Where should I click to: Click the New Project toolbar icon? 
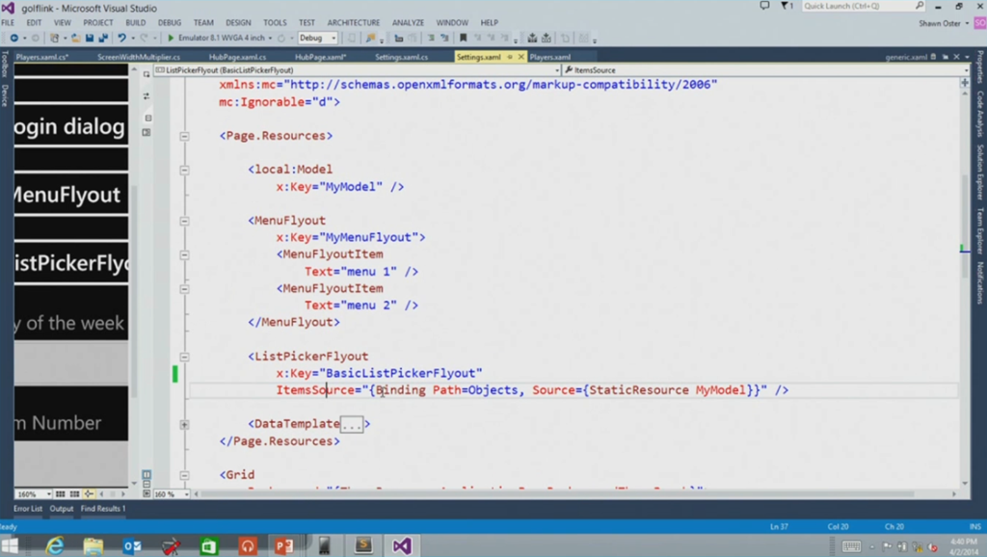55,39
